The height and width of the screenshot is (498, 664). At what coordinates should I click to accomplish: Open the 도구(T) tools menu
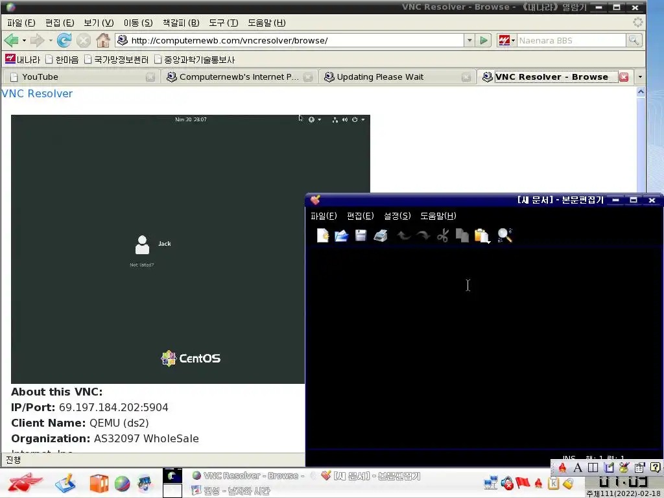224,23
